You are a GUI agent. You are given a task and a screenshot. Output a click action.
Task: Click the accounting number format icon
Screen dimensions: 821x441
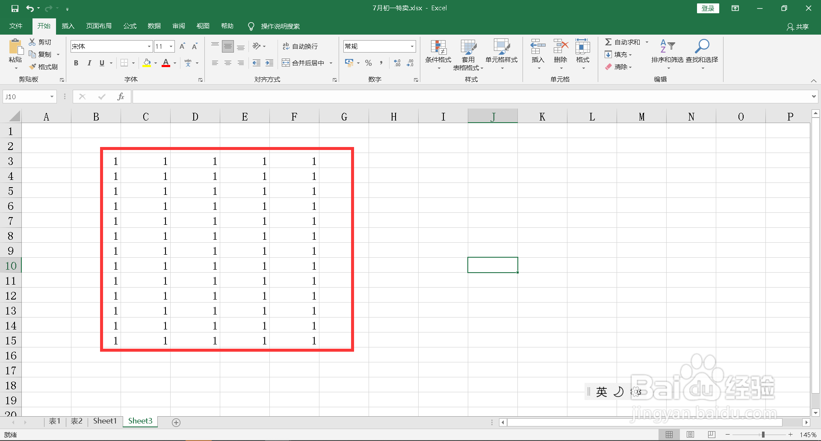[x=349, y=63]
